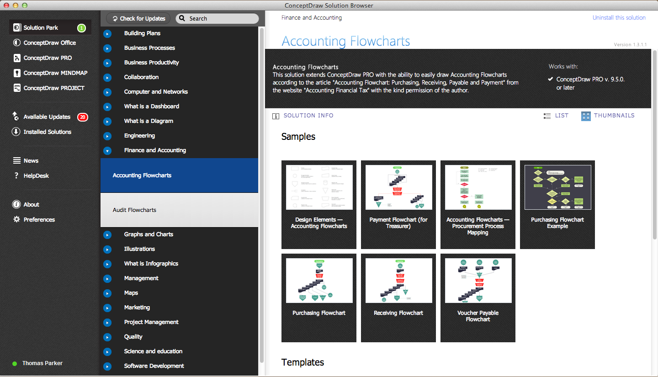This screenshot has width=658, height=377.
Task: Expand the Building Plans category
Action: coord(107,34)
